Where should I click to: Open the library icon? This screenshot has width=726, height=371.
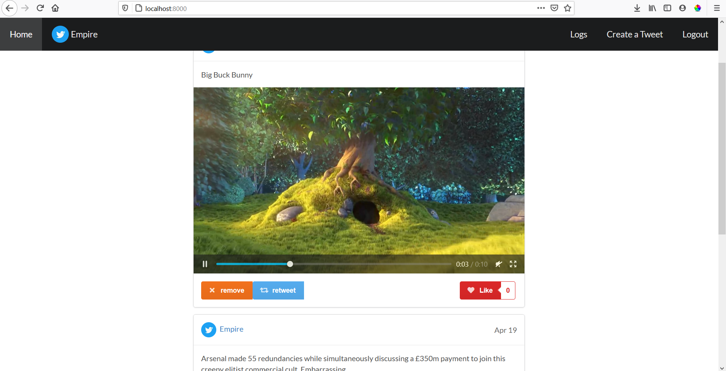coord(652,8)
